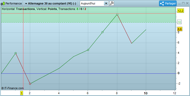
Task: Click the red loss point at transaction 2
Action: coord(30,84)
